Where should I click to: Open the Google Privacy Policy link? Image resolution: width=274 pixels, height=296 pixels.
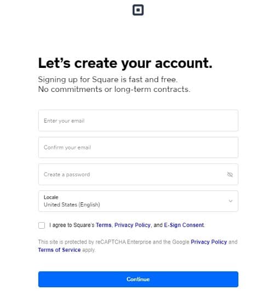209,242
